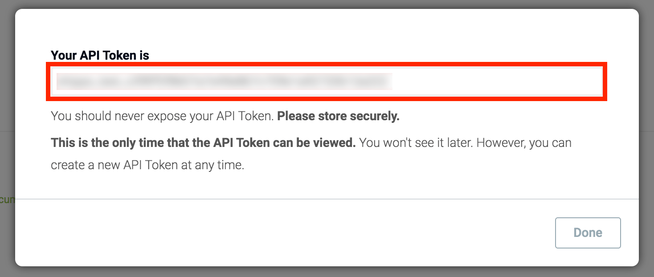Click the "Your API Token is" heading
This screenshot has height=277, width=654.
coord(100,55)
